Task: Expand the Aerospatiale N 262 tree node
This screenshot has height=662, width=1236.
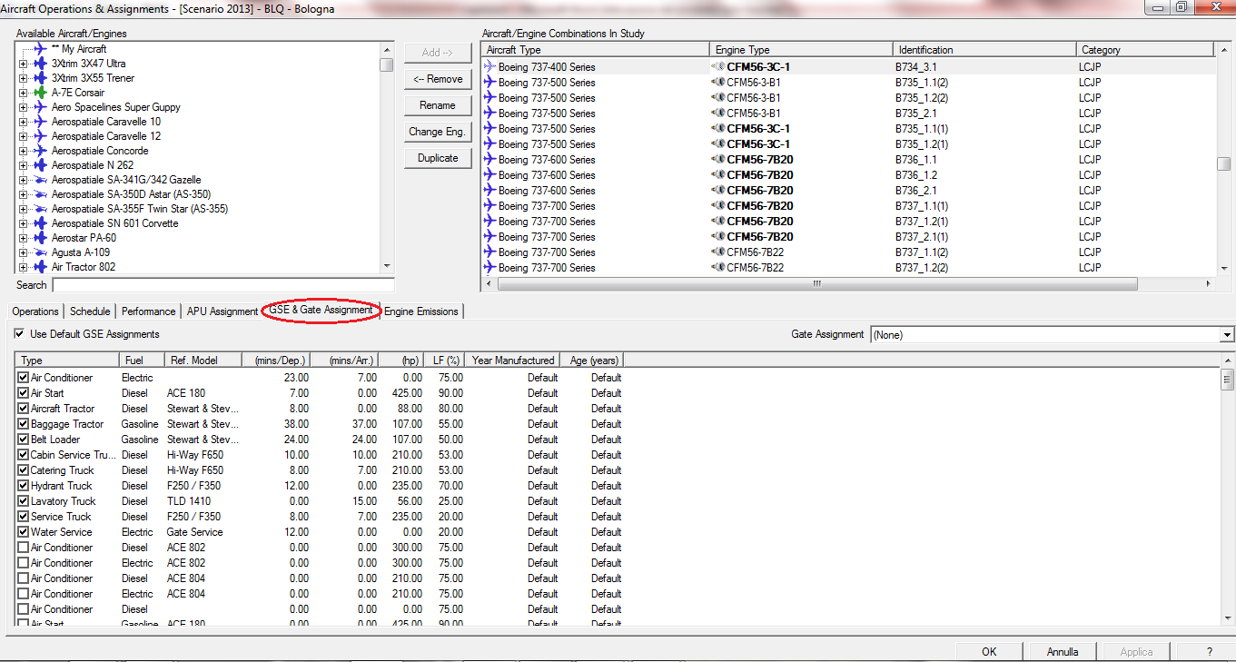Action: point(23,165)
